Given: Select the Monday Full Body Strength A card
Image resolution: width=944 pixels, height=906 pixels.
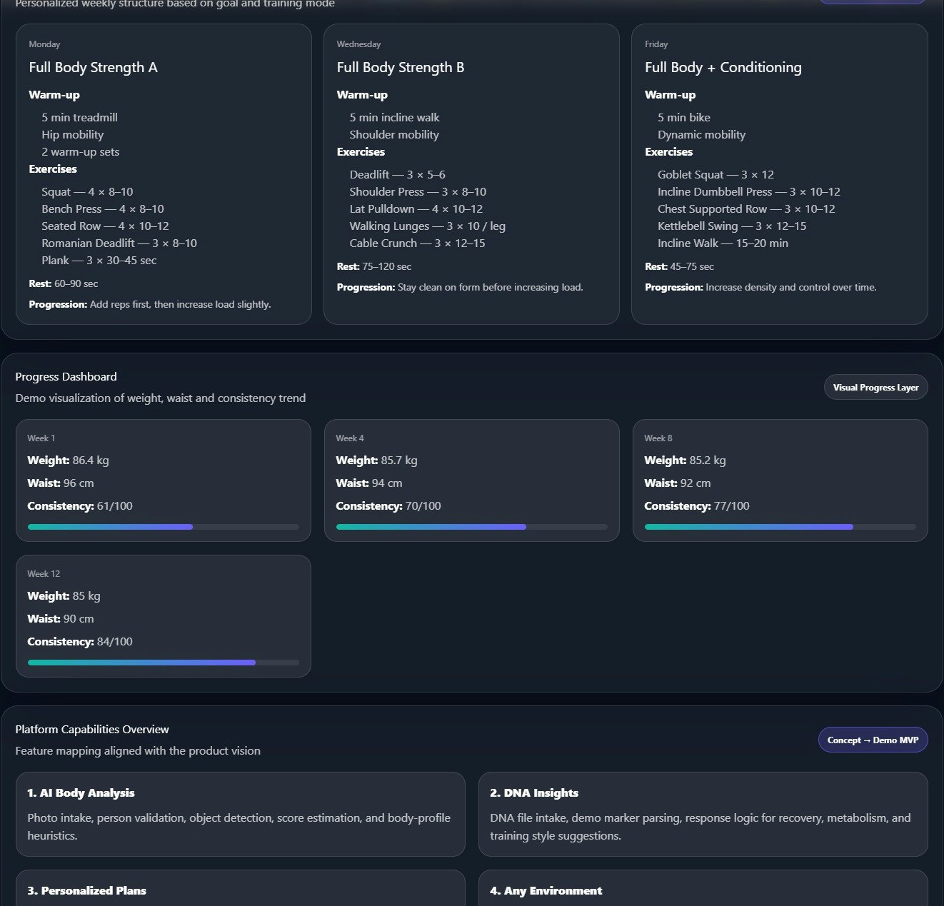Looking at the screenshot, I should (x=164, y=171).
